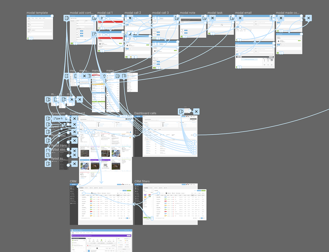Select the modal email frame label
The height and width of the screenshot is (252, 329).
point(243,13)
